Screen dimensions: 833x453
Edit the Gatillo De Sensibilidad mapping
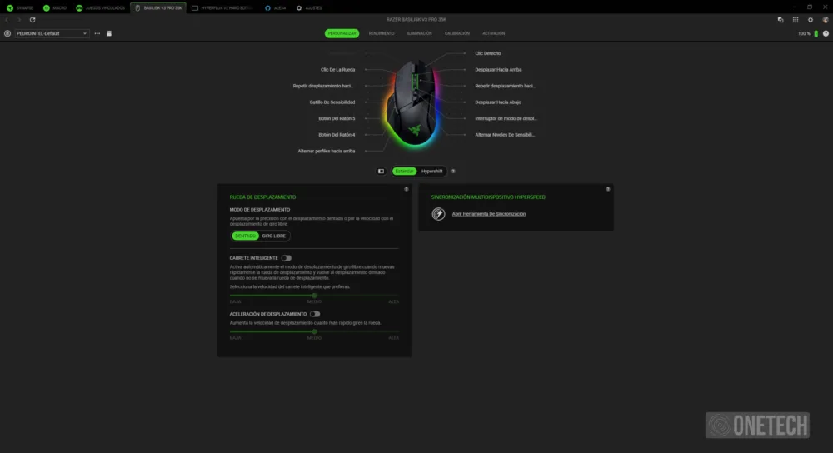point(332,102)
